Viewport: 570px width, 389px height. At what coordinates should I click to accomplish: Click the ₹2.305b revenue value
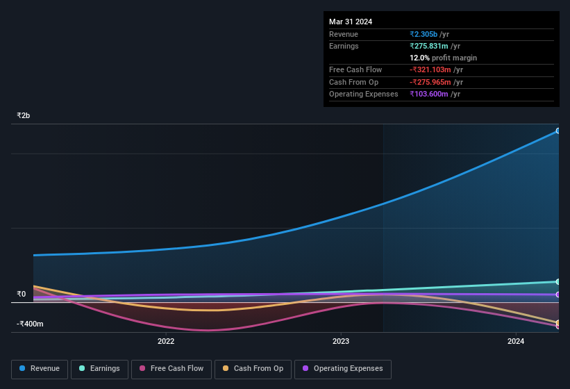tap(424, 34)
